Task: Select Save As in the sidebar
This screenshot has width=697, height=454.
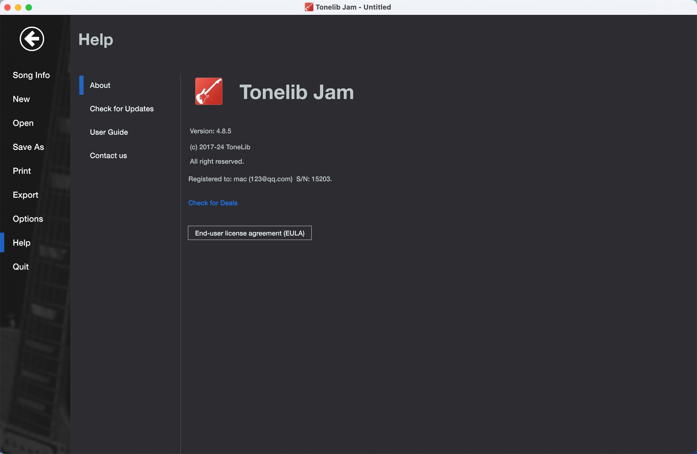Action: click(x=28, y=147)
